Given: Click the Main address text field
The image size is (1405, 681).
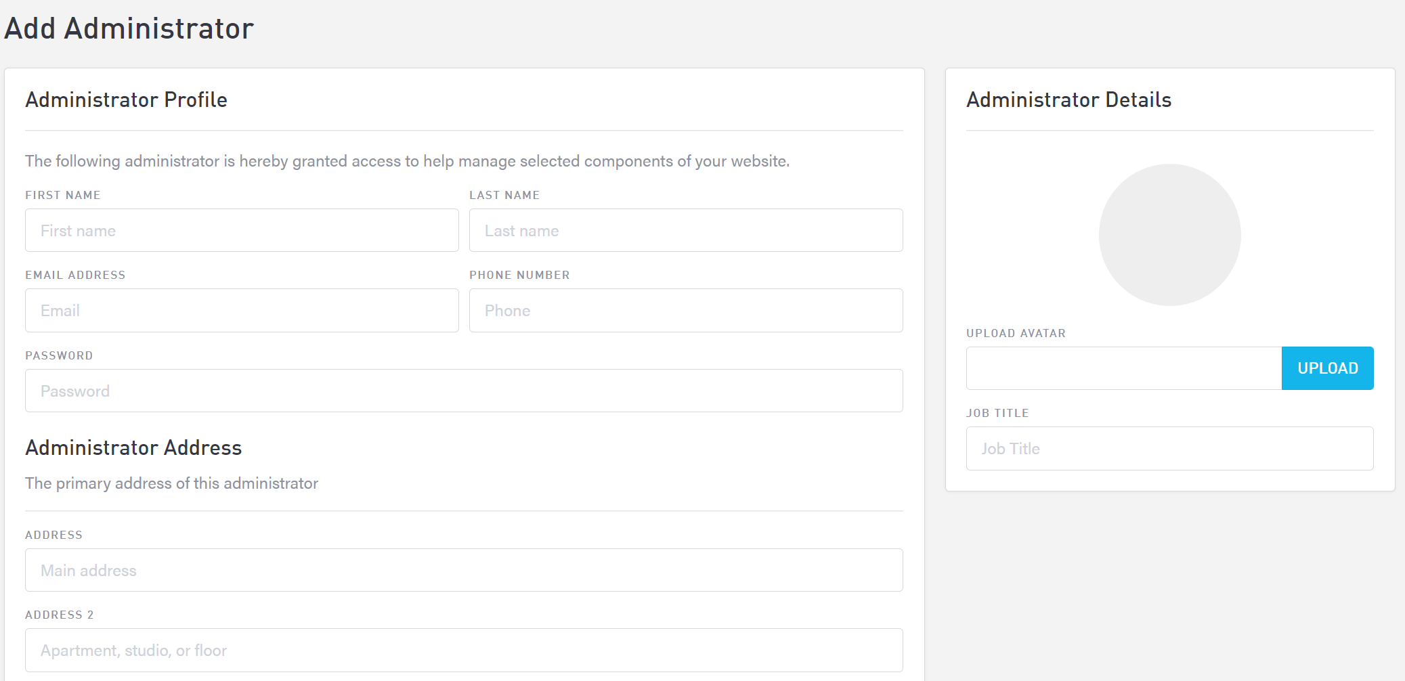Looking at the screenshot, I should coord(464,570).
